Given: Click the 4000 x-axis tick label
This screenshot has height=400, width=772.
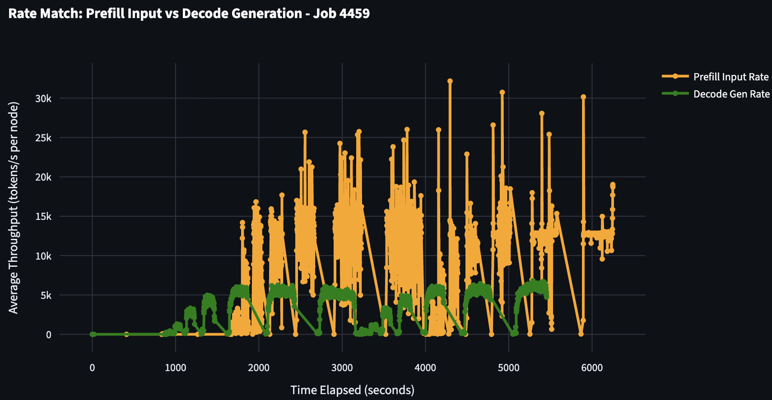Looking at the screenshot, I should (x=425, y=367).
